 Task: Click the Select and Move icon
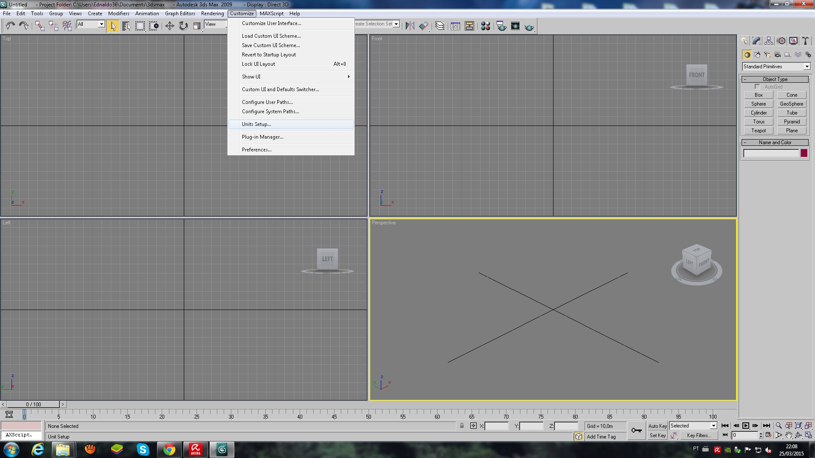click(x=169, y=26)
